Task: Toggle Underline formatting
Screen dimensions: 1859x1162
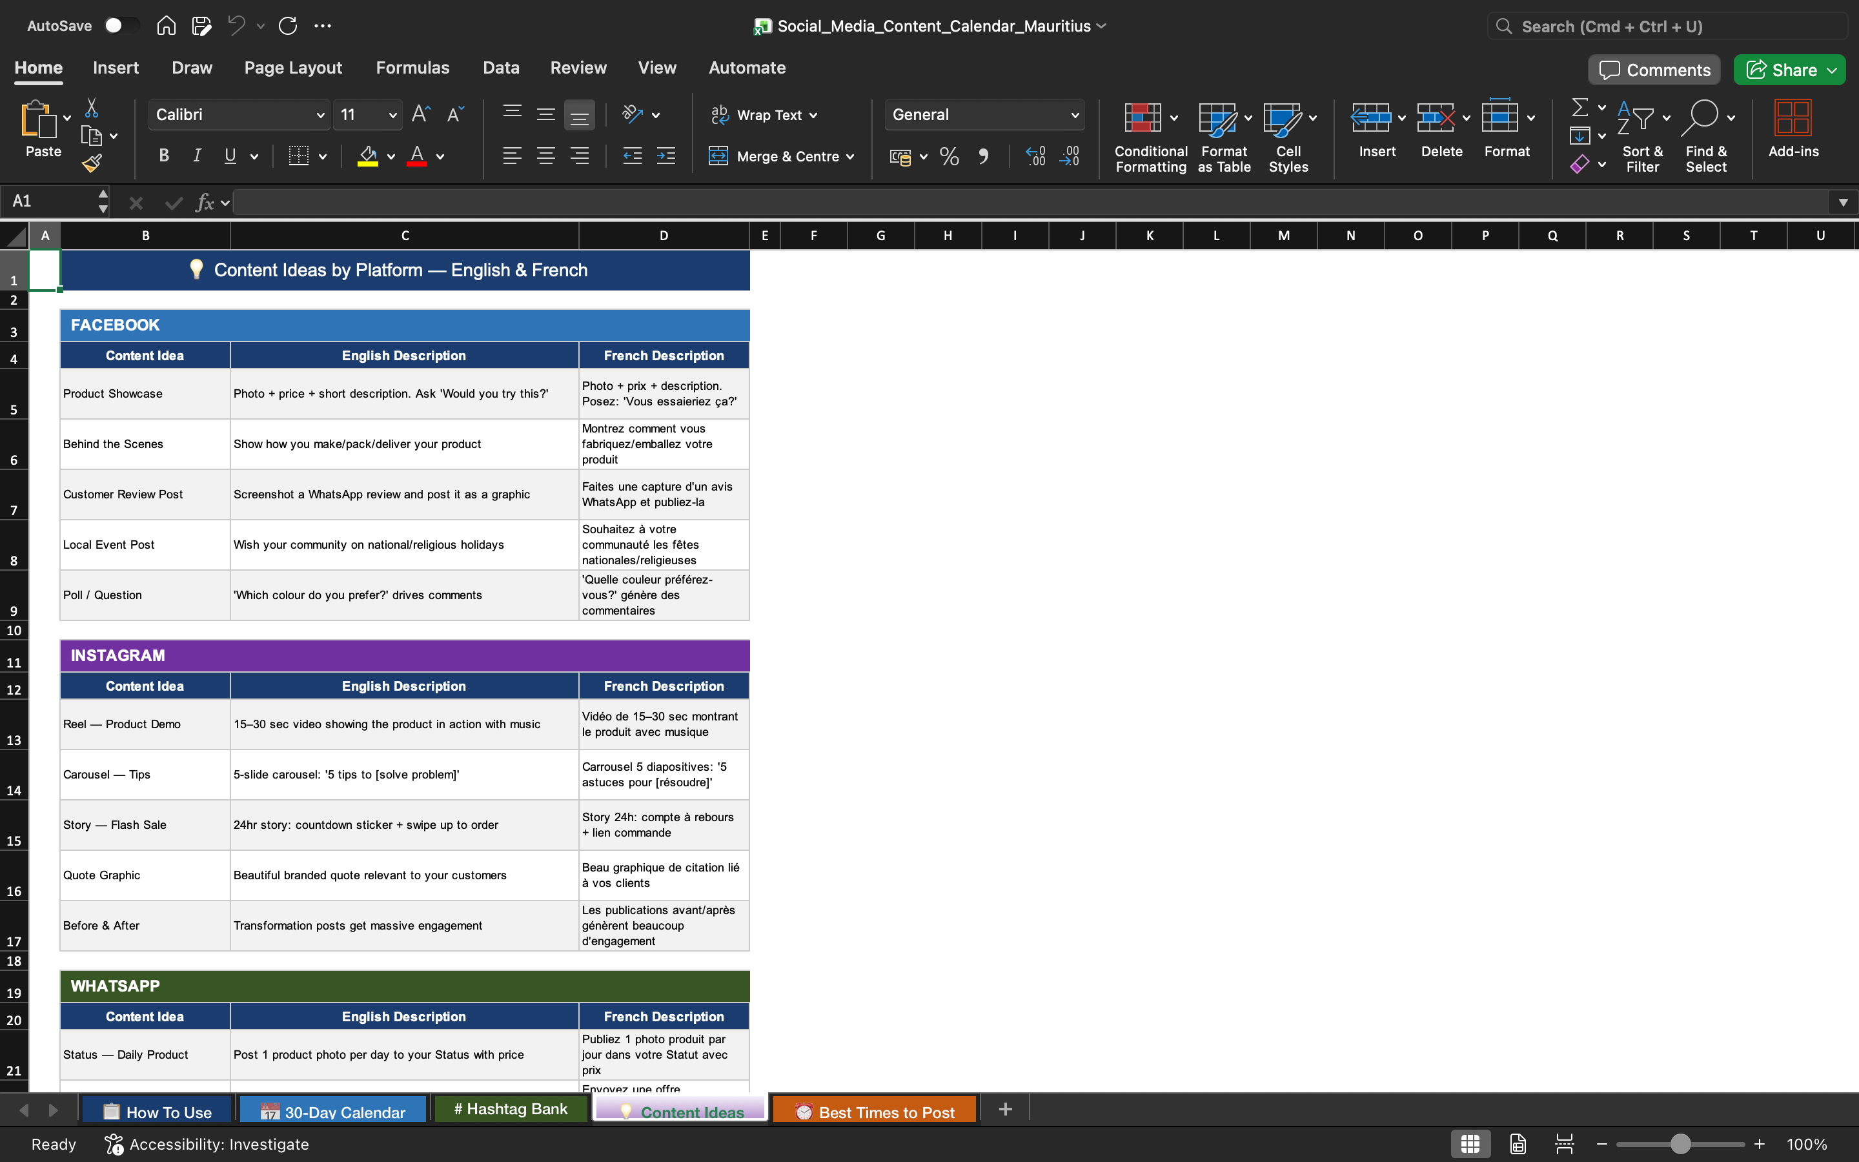Action: pos(230,156)
